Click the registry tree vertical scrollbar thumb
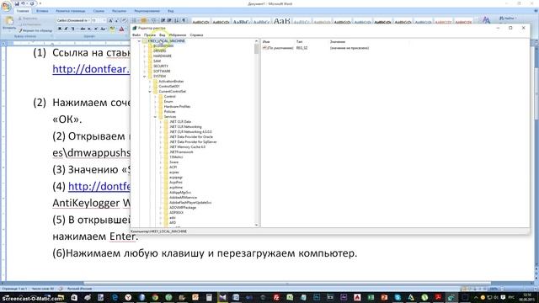The height and width of the screenshot is (303, 539). click(x=256, y=49)
